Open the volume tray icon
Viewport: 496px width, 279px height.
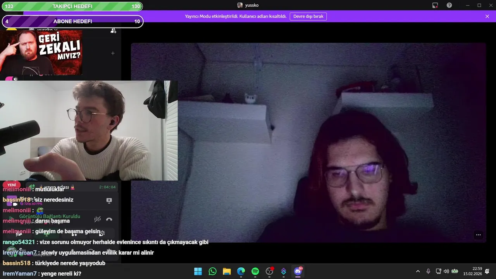click(446, 271)
